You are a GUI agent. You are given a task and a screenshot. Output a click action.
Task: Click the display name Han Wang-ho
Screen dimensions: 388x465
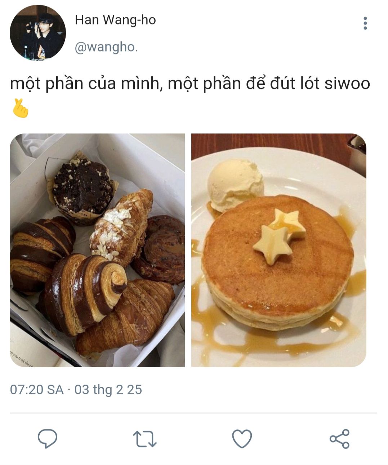pyautogui.click(x=115, y=20)
